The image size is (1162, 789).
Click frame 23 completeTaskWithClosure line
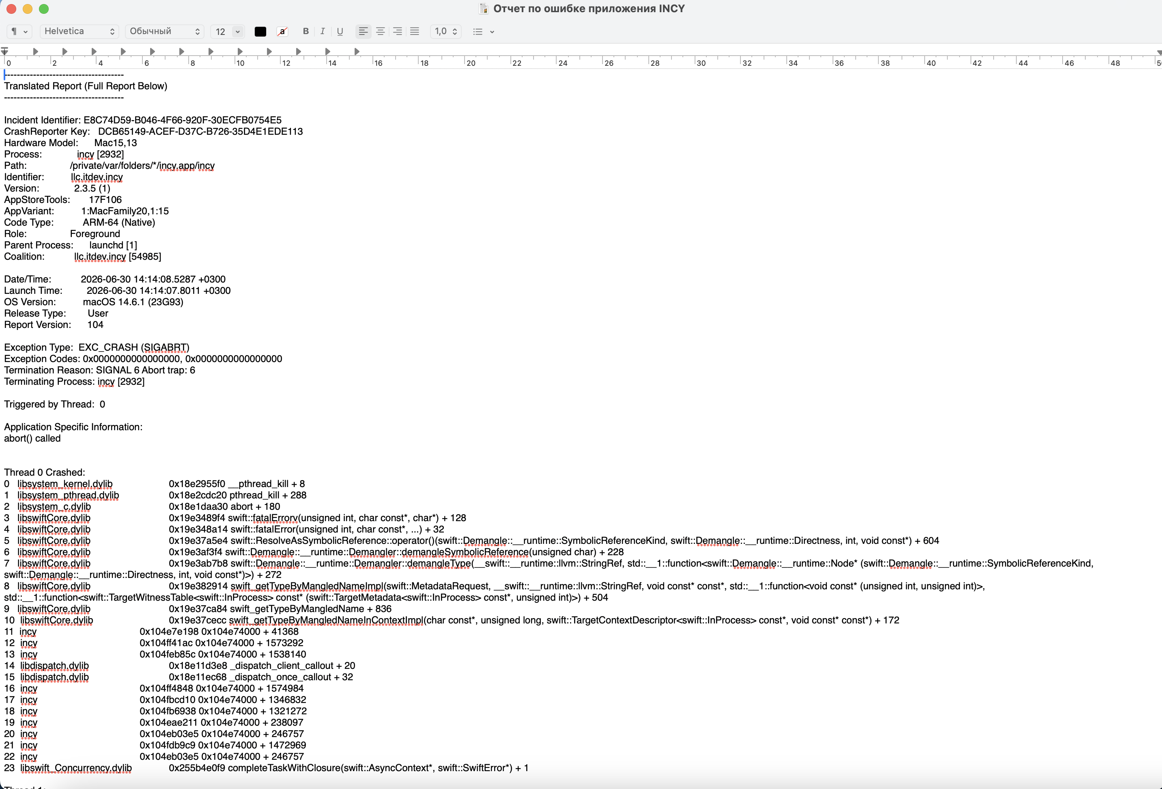pos(266,768)
